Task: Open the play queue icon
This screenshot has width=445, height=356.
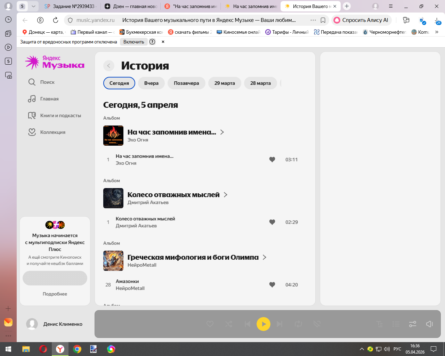Action: 396,324
